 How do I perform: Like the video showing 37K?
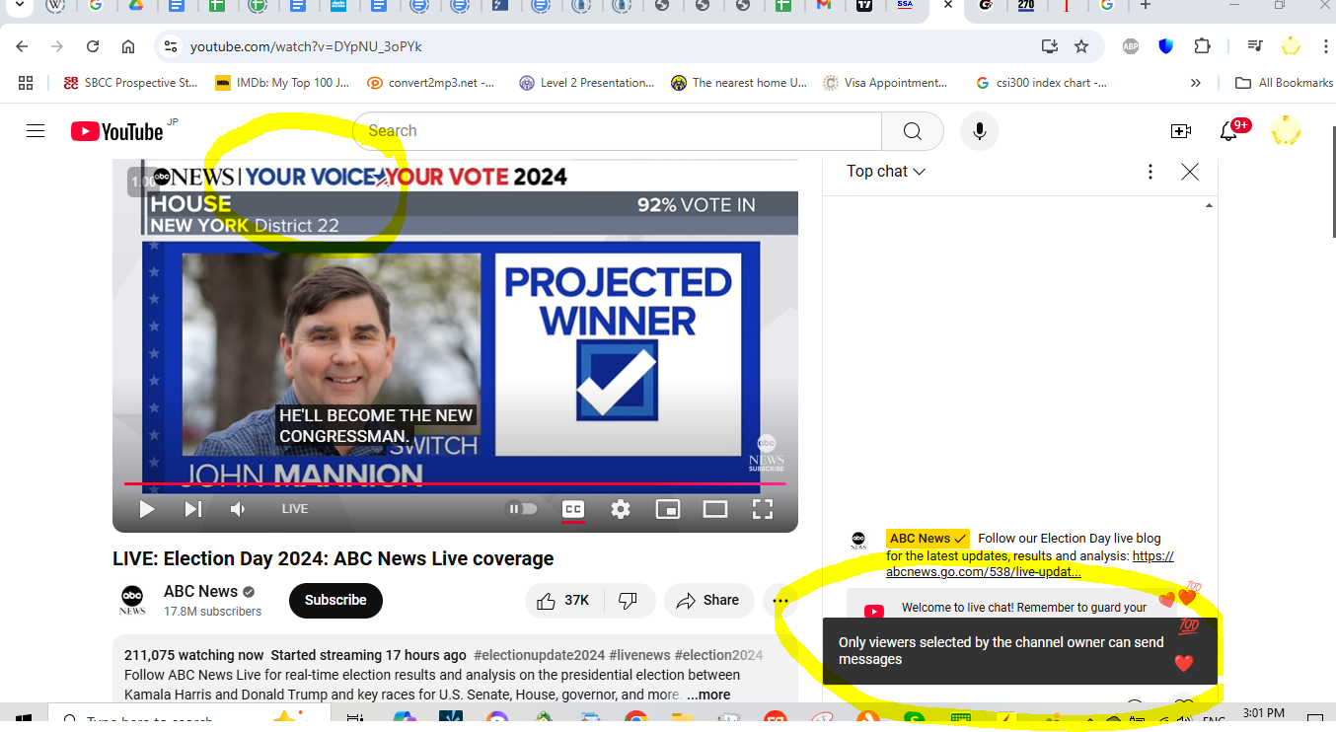coord(563,600)
